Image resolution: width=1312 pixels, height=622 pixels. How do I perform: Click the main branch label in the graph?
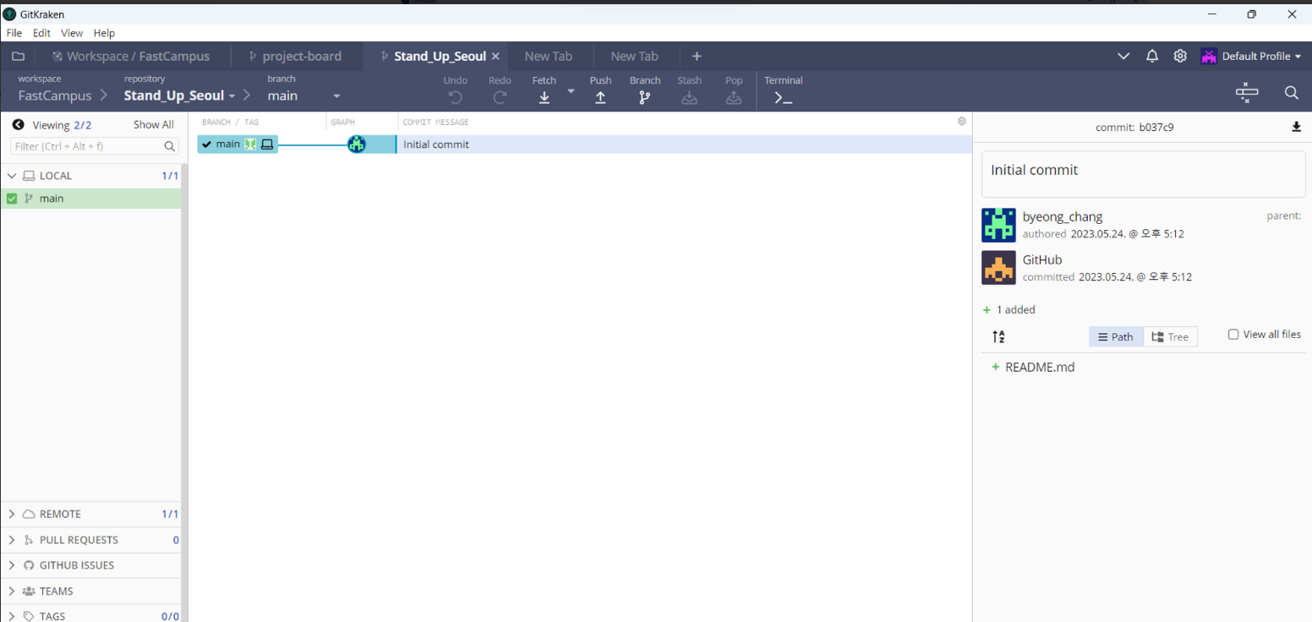click(238, 145)
